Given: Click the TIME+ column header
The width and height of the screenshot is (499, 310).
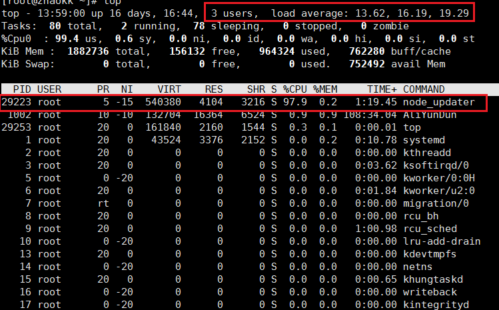Looking at the screenshot, I should (x=382, y=89).
